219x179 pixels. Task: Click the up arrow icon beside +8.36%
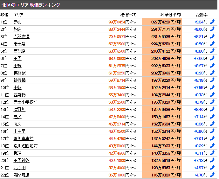tap(212, 124)
